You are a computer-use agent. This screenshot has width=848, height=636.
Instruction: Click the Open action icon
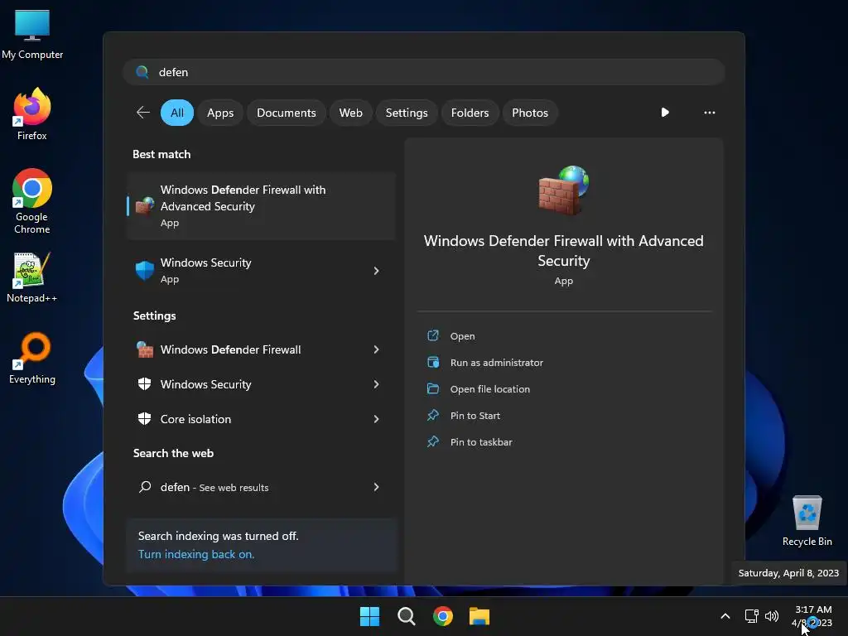(433, 336)
